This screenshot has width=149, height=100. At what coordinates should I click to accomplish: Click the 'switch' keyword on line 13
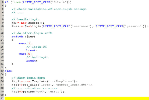pos(17,37)
